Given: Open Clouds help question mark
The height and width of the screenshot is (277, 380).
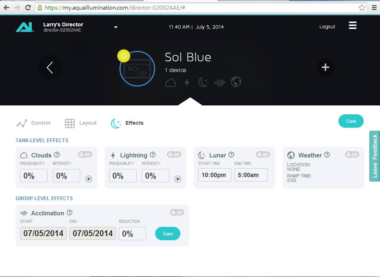Looking at the screenshot, I should coord(57,154).
